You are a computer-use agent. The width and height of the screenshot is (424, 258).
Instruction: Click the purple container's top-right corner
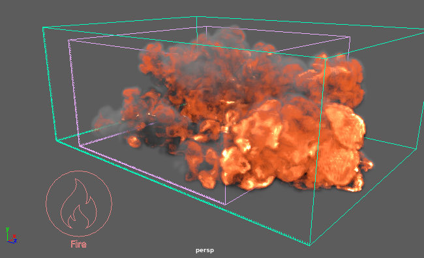coord(350,37)
